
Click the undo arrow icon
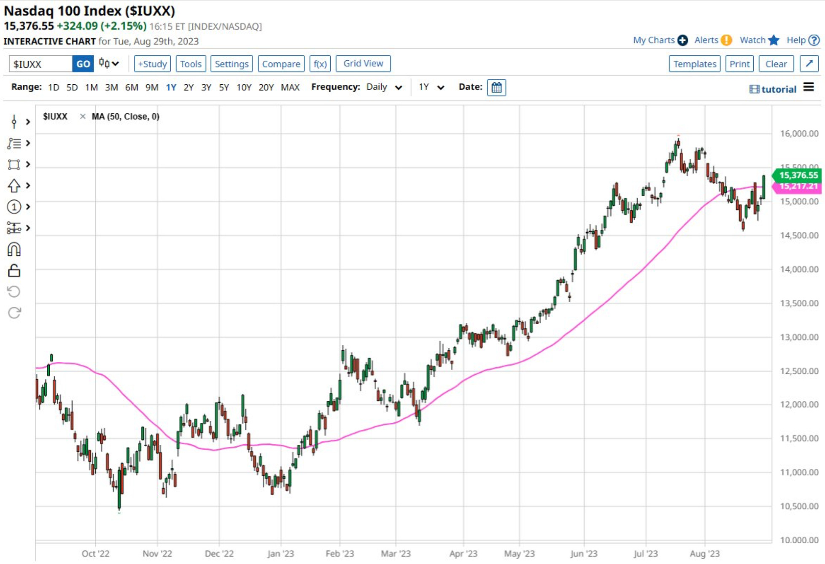click(x=14, y=292)
